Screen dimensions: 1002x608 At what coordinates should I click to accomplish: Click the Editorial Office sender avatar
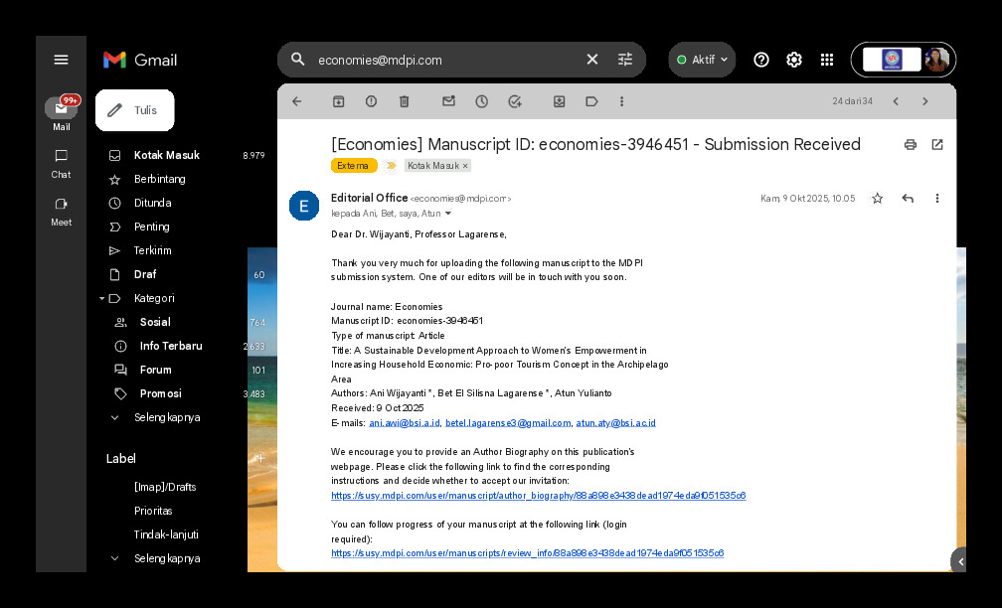coord(304,206)
